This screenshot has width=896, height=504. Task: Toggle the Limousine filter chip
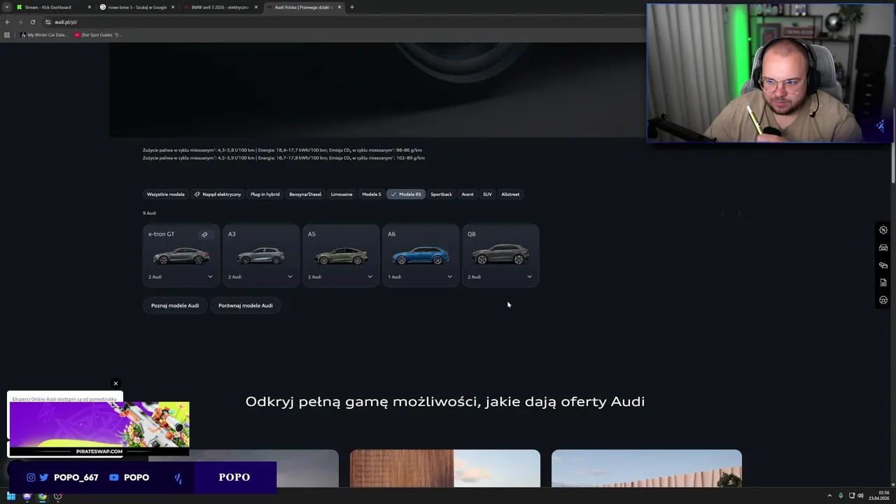(x=342, y=194)
